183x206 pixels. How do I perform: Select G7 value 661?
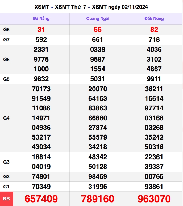(x=97, y=40)
